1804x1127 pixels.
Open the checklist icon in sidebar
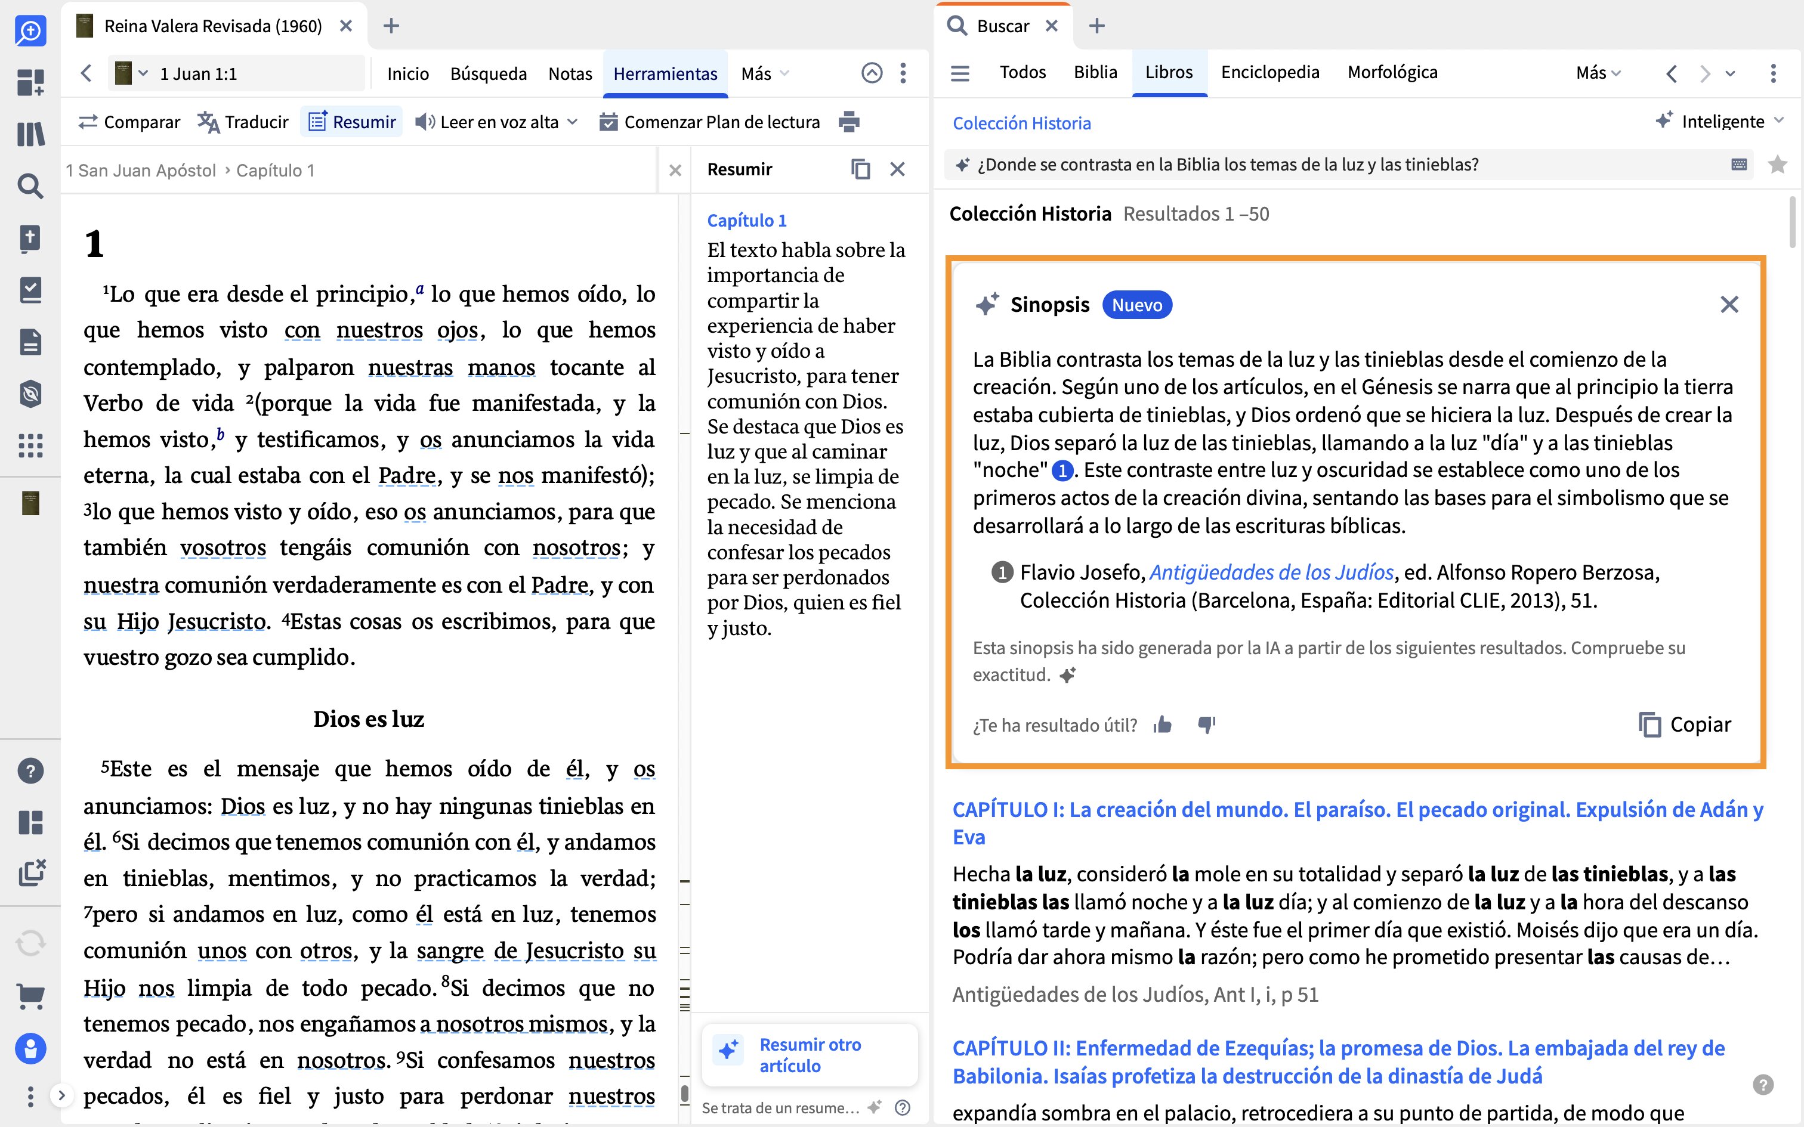click(30, 290)
